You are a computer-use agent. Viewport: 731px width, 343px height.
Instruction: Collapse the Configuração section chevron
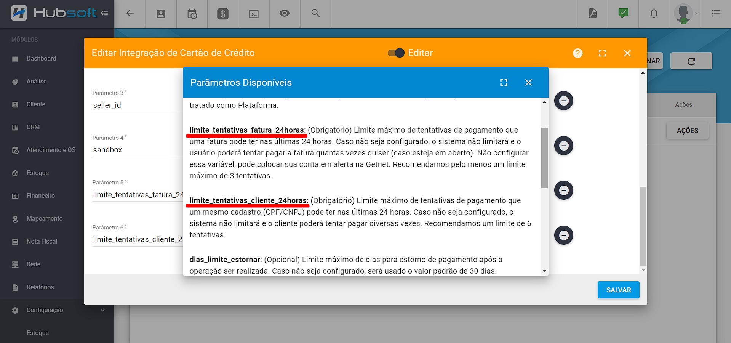tap(102, 310)
